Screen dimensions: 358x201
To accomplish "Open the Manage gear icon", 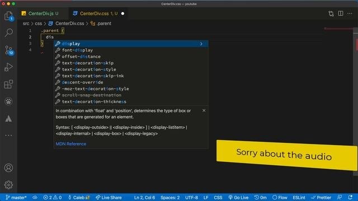I will pyautogui.click(x=8, y=185).
